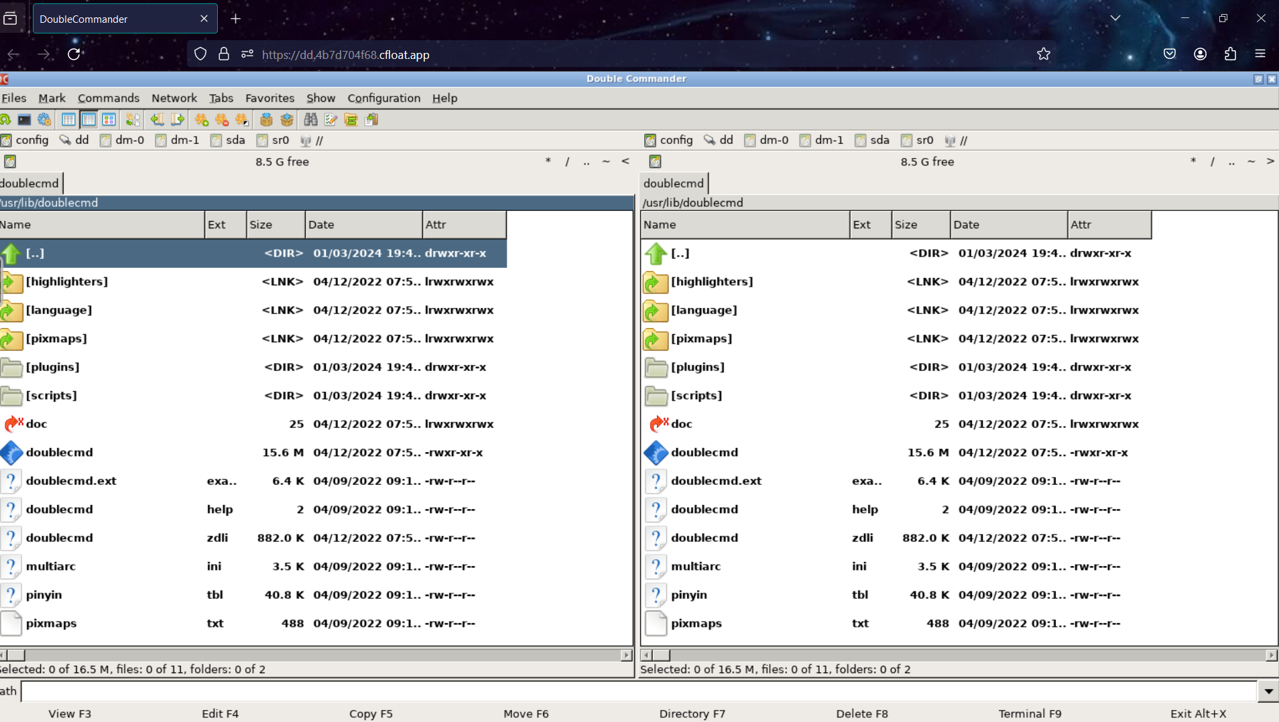Click the synchronize directories toolbar icon

click(133, 120)
